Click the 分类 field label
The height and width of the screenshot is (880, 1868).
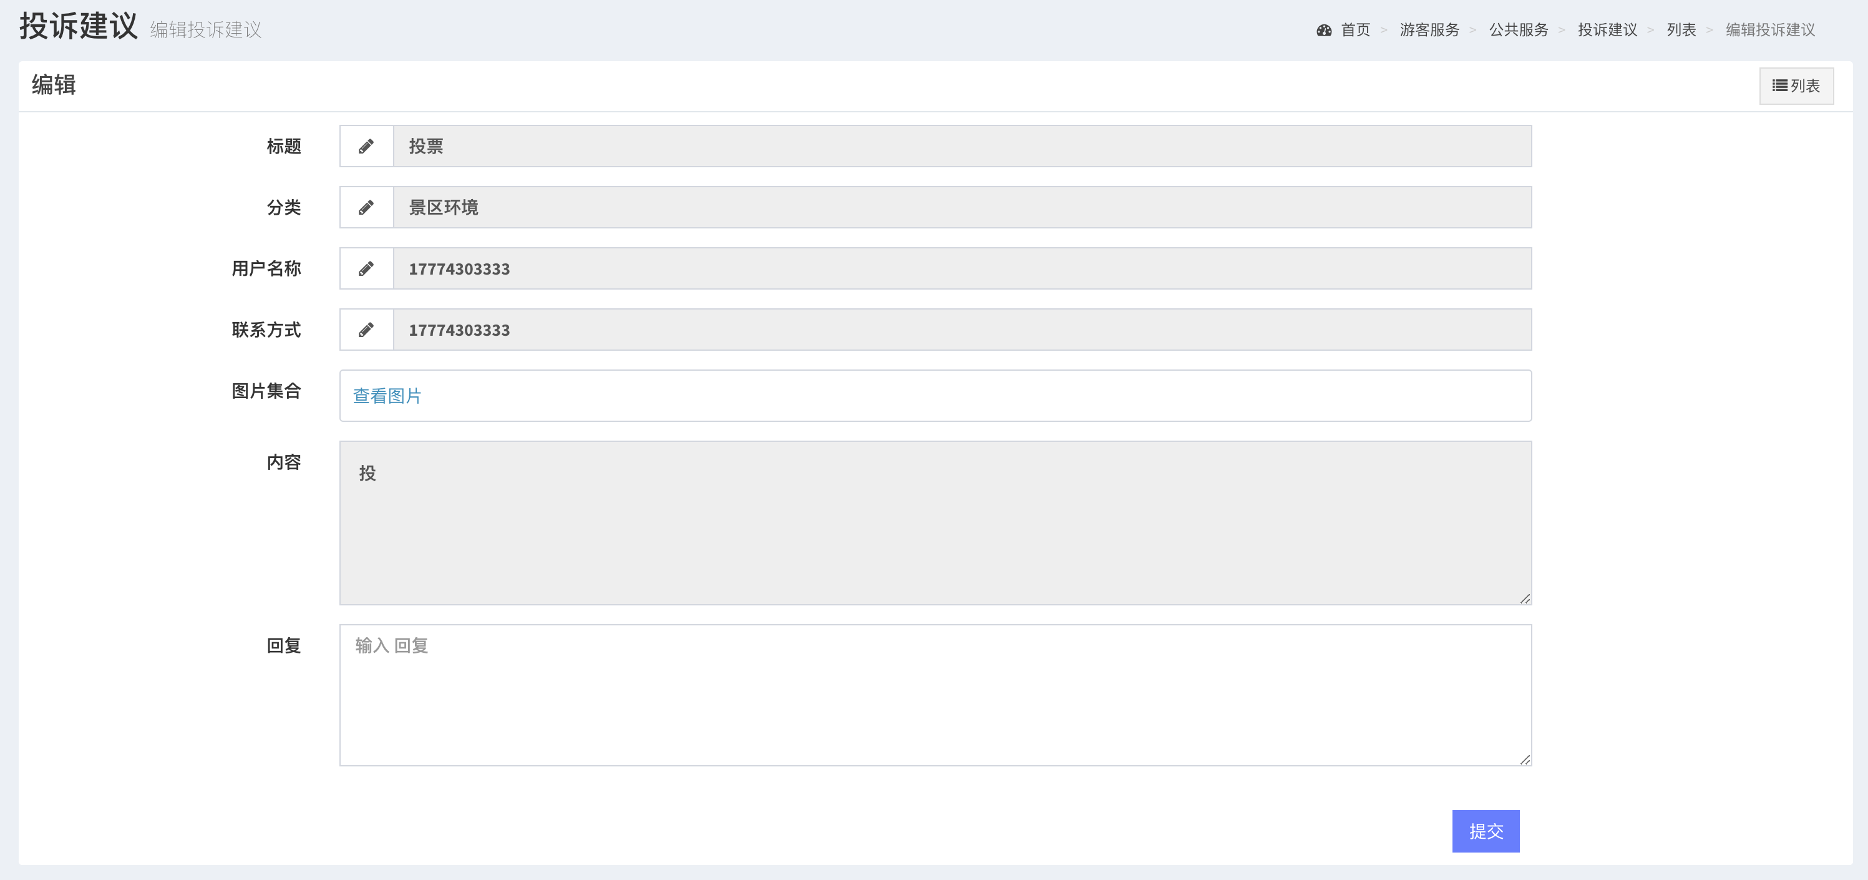(x=283, y=207)
